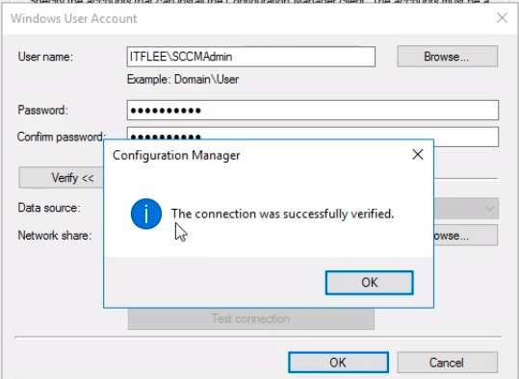Click the Windows User Account title text

pos(74,18)
